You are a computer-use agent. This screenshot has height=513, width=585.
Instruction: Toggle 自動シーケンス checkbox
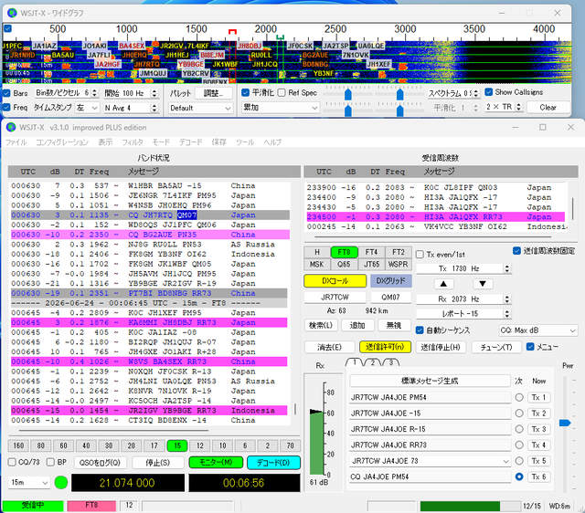(x=420, y=330)
